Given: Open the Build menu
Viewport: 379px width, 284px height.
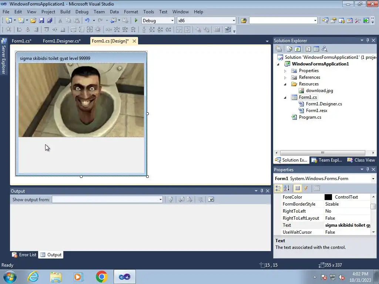Looking at the screenshot, I should pos(65,11).
